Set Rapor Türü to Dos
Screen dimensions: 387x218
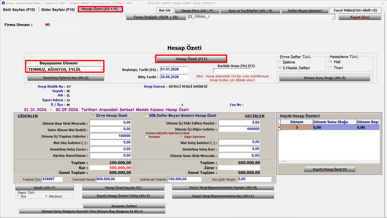pyautogui.click(x=19, y=196)
